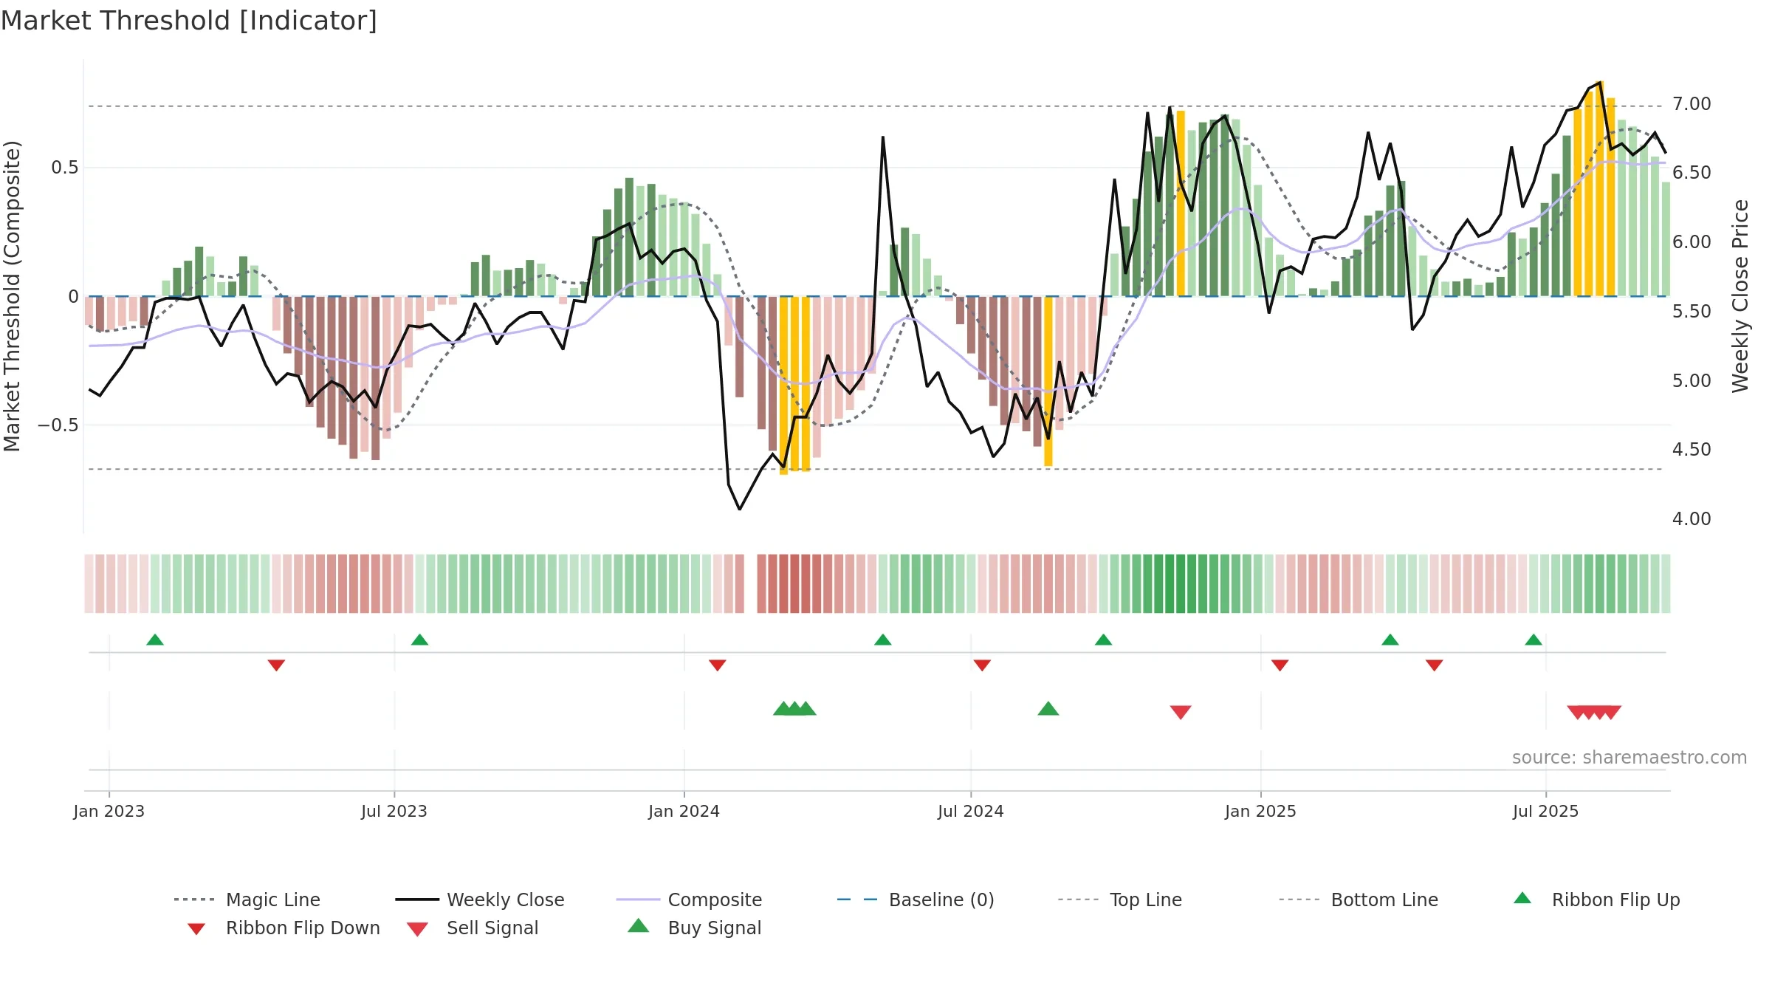Select the ribbon flip up marker in late Sep 2024

point(1103,640)
